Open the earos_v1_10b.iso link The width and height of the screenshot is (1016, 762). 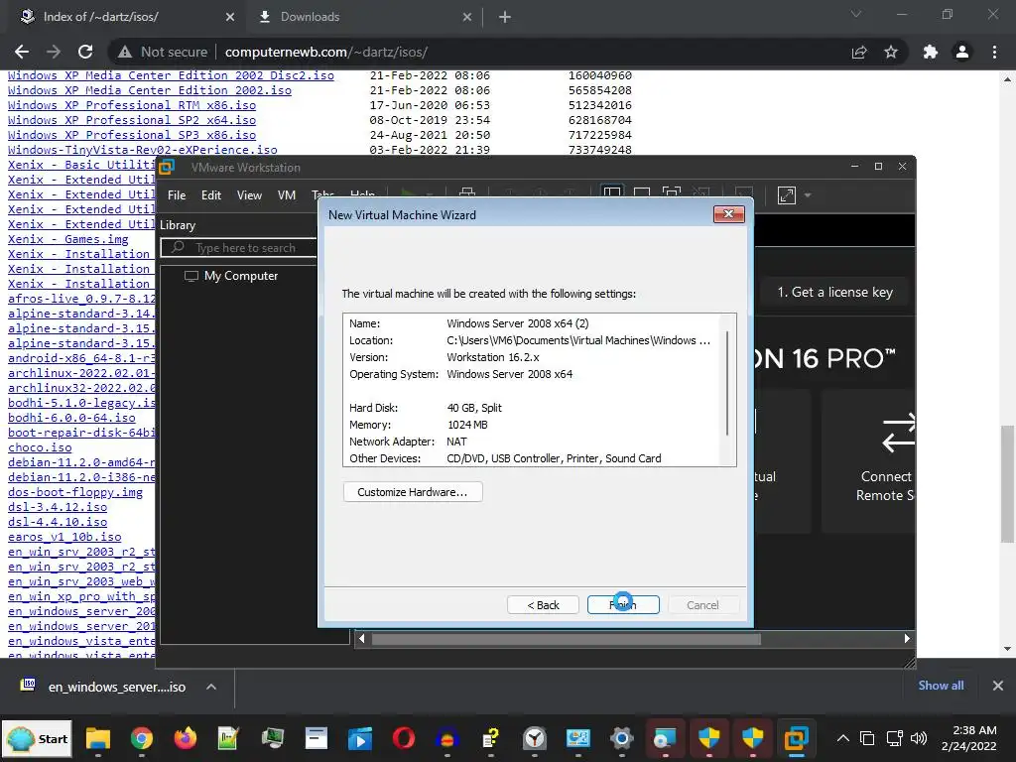click(x=64, y=537)
